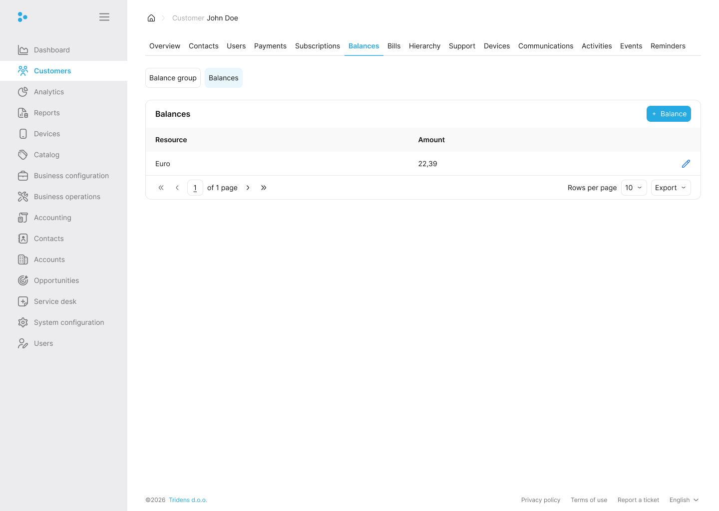Collapse sidebar with hamburger menu icon

pos(104,17)
